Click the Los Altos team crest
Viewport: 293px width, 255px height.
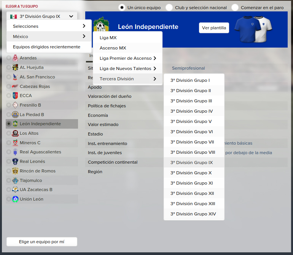click(x=15, y=133)
